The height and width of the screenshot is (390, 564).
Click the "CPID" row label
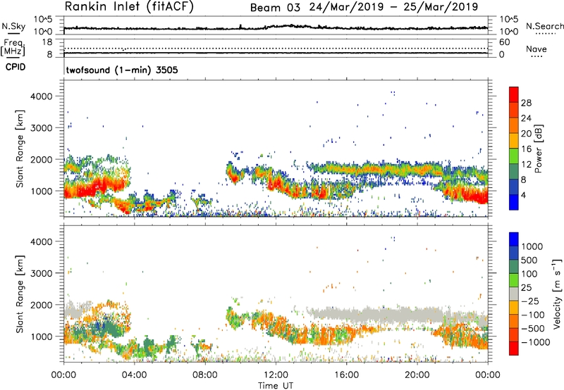tap(16, 67)
